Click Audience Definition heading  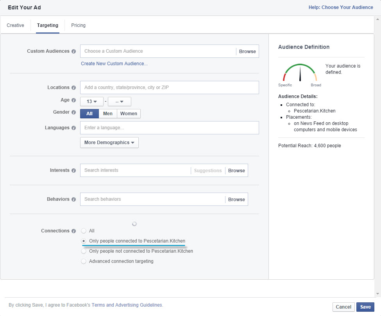pyautogui.click(x=304, y=47)
